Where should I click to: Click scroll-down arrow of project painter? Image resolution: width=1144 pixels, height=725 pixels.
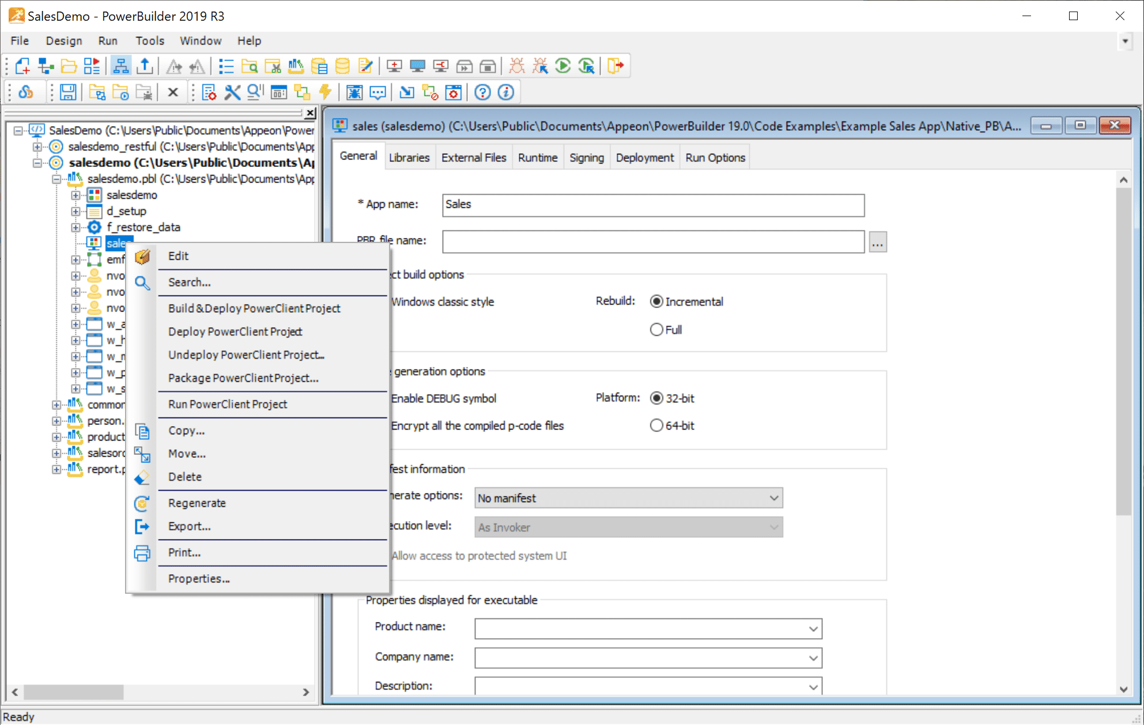coord(1123,689)
